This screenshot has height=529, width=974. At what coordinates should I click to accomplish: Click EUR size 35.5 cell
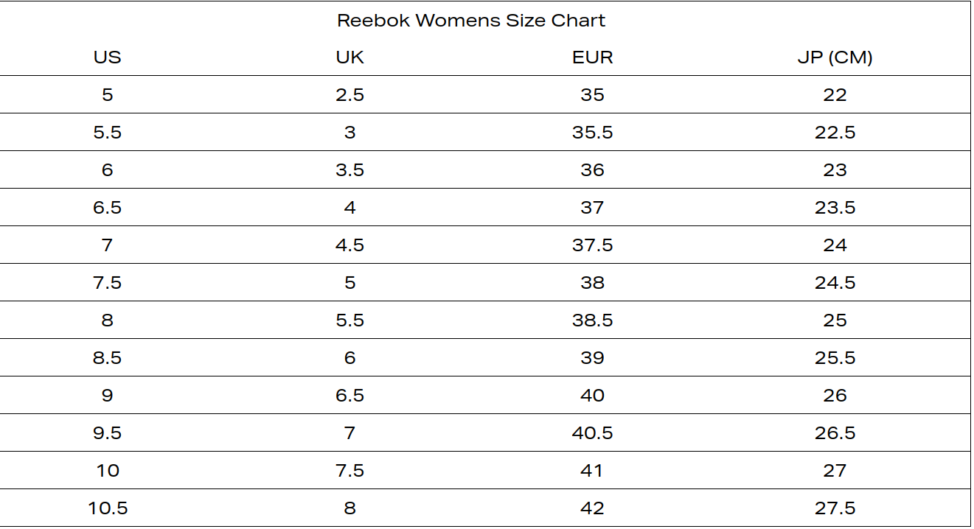coord(592,133)
